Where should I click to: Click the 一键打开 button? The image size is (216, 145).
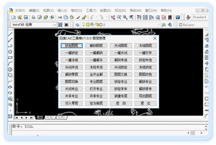point(145,53)
